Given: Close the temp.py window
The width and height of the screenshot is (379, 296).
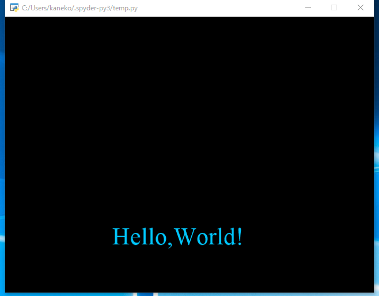Looking at the screenshot, I should tap(361, 7).
